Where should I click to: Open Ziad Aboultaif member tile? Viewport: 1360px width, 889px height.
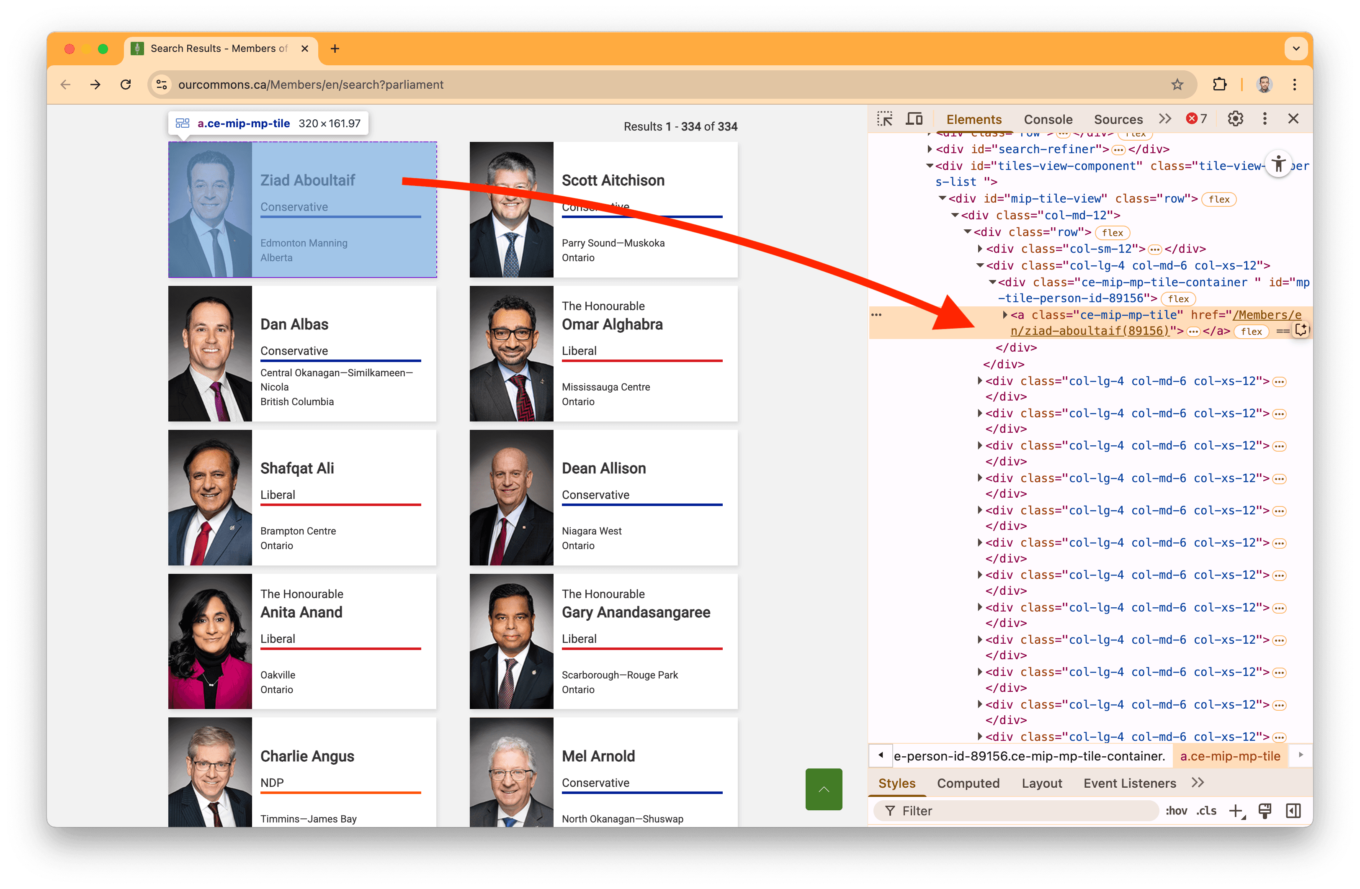coord(302,209)
